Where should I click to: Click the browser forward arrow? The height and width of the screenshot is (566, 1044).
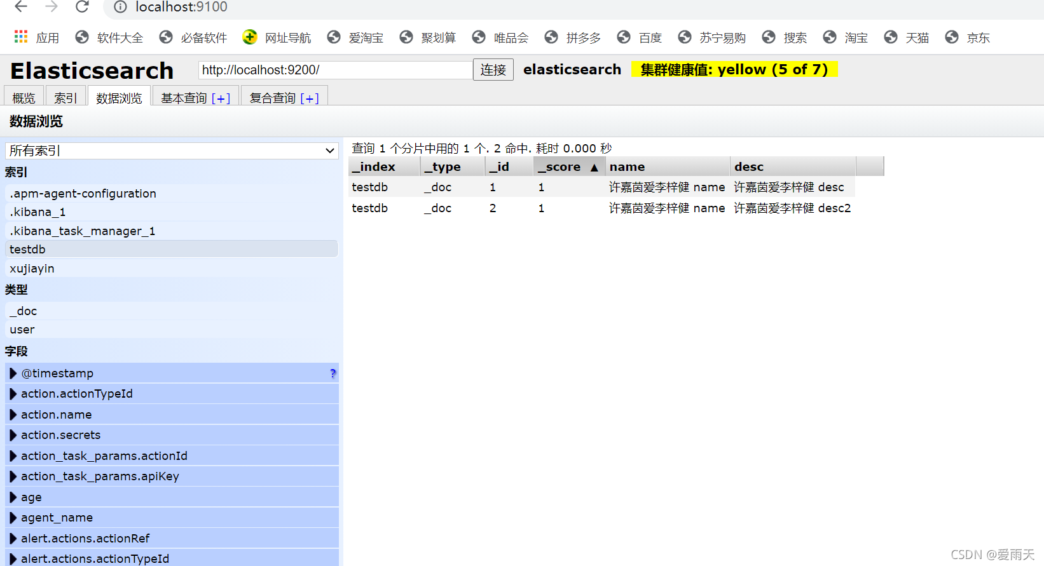point(52,6)
